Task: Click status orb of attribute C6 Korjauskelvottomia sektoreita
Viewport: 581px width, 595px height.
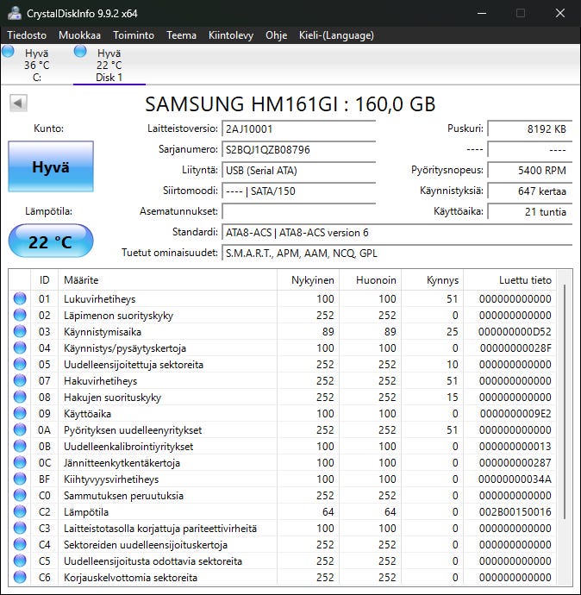Action: 20,577
